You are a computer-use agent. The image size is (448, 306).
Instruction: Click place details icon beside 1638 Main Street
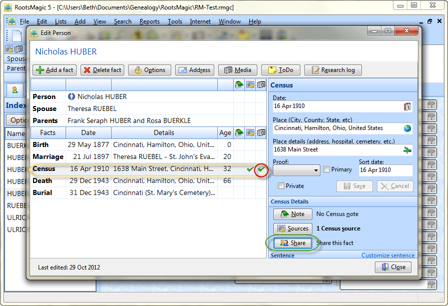pyautogui.click(x=407, y=150)
